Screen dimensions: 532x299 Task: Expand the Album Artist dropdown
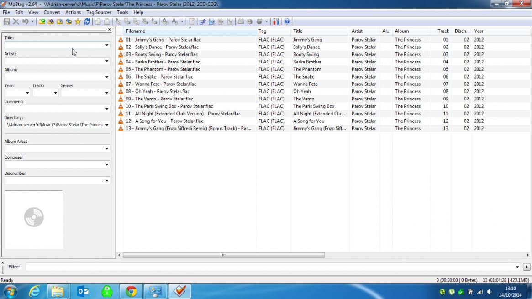coord(107,149)
